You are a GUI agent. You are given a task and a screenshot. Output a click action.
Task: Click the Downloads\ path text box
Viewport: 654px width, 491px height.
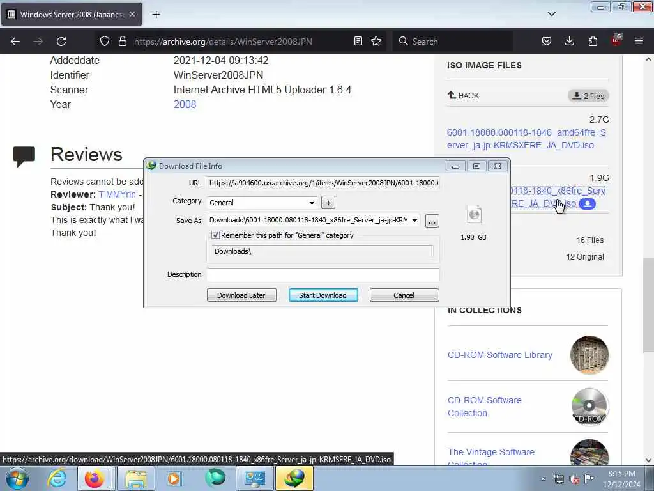323,251
